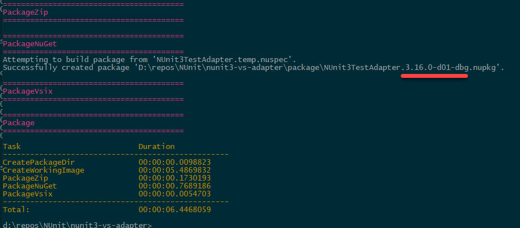Click the command prompt line d:\repos\NUnit\nunit3-vs-adapter>
This screenshot has width=520, height=228.
pyautogui.click(x=77, y=225)
